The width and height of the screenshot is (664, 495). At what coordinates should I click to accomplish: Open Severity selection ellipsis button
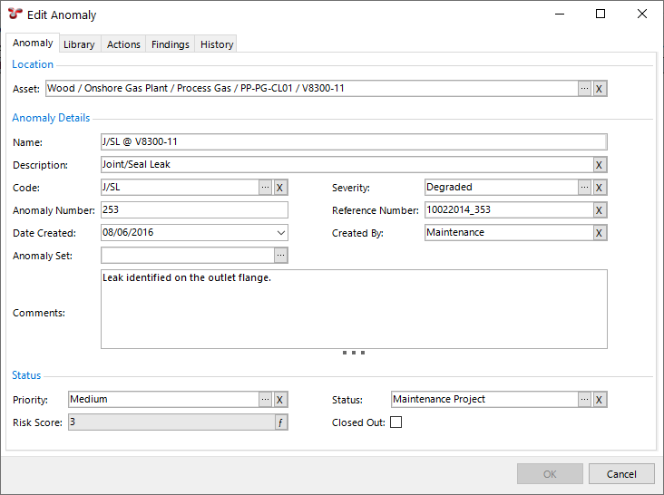(584, 188)
